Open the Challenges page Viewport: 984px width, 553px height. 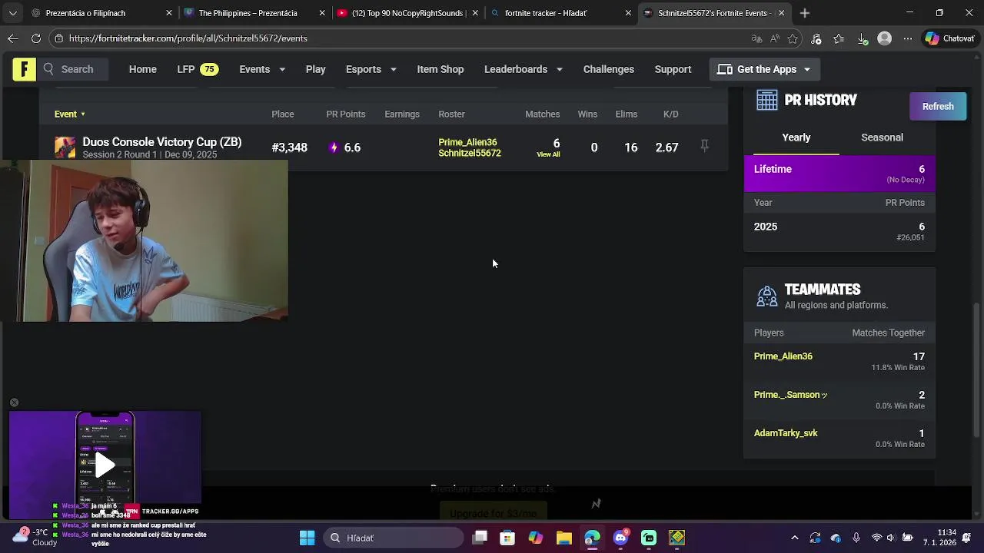pos(609,69)
